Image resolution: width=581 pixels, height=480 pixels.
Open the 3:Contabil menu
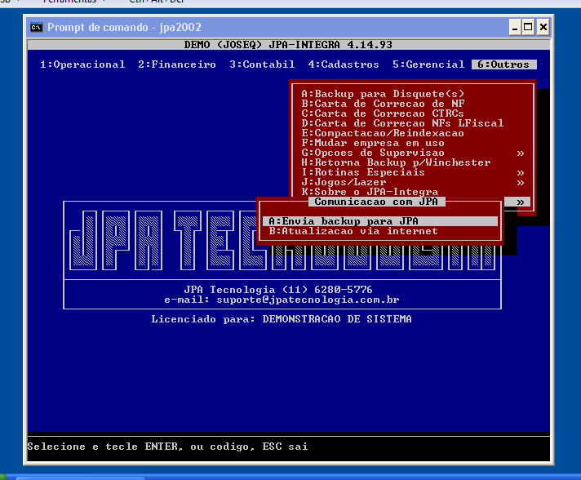coord(262,64)
